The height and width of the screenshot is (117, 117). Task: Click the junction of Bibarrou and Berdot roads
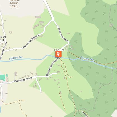pyautogui.click(x=53, y=20)
